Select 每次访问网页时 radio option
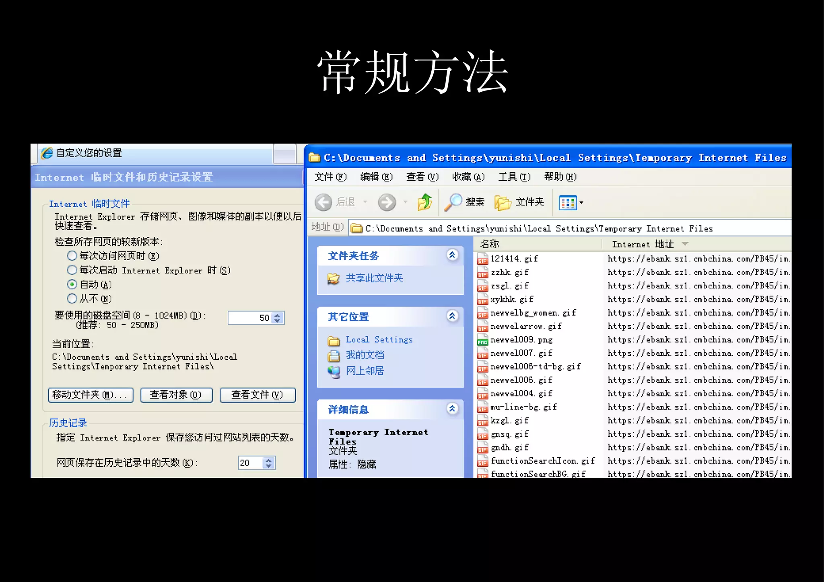Image resolution: width=824 pixels, height=582 pixels. click(x=72, y=256)
